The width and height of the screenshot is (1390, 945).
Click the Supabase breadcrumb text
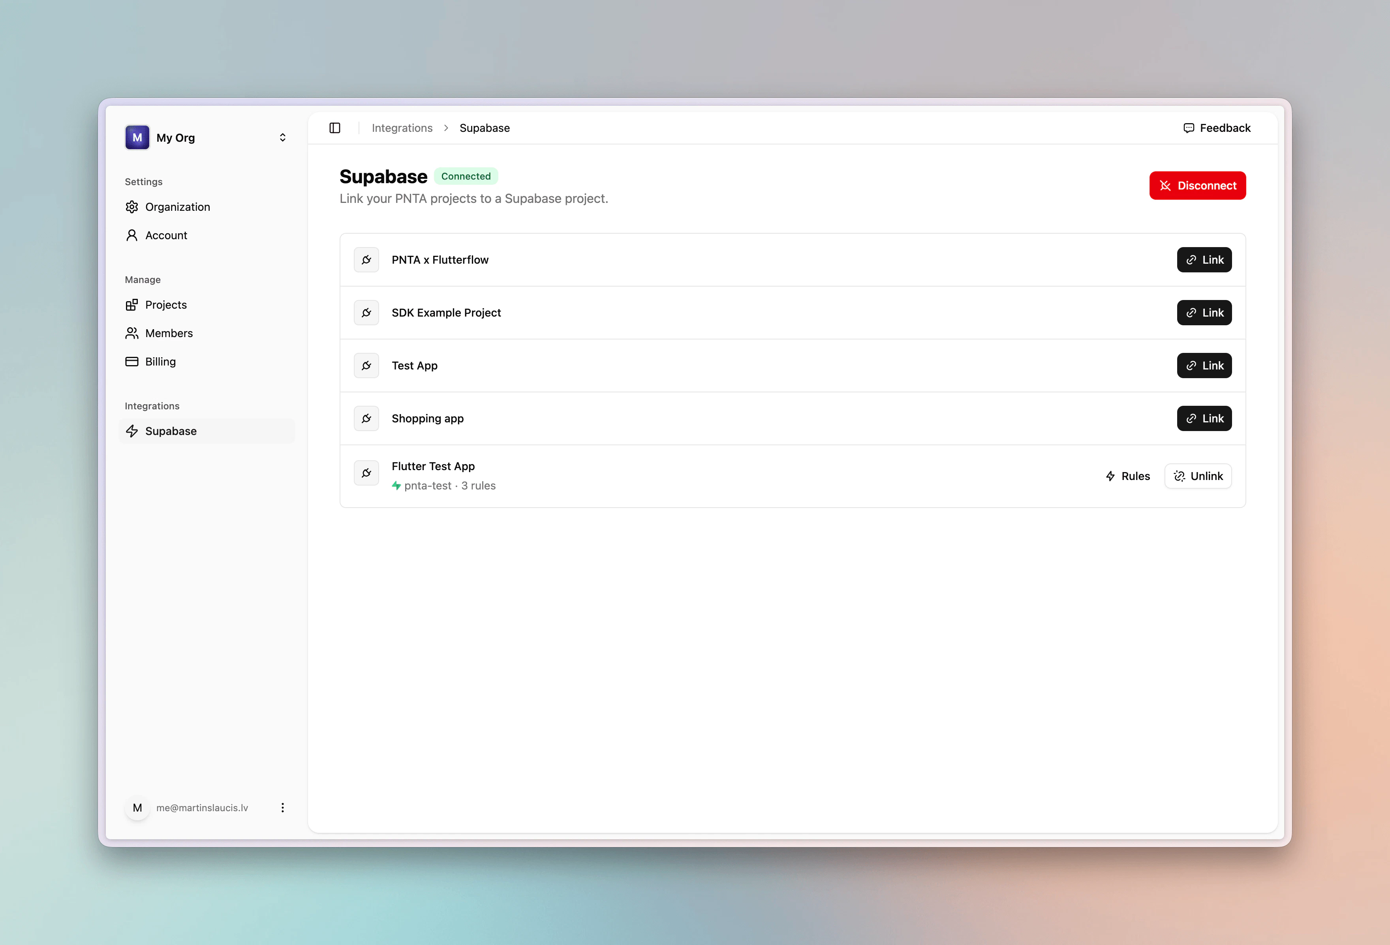coord(485,128)
